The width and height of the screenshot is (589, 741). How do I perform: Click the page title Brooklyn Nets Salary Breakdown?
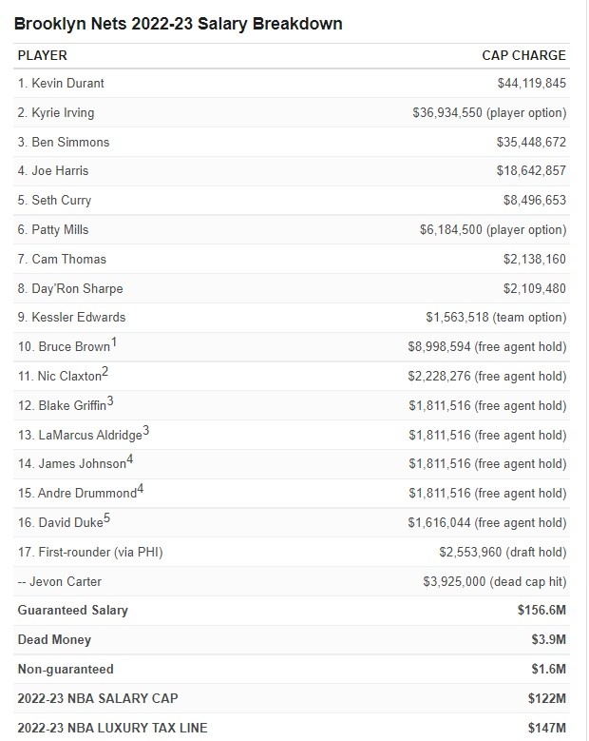click(x=179, y=24)
